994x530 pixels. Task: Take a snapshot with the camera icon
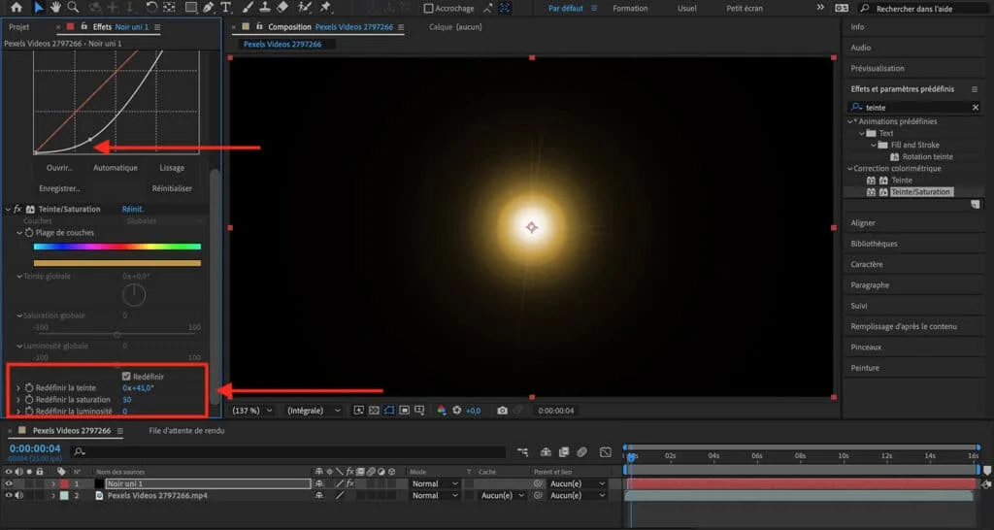click(502, 411)
